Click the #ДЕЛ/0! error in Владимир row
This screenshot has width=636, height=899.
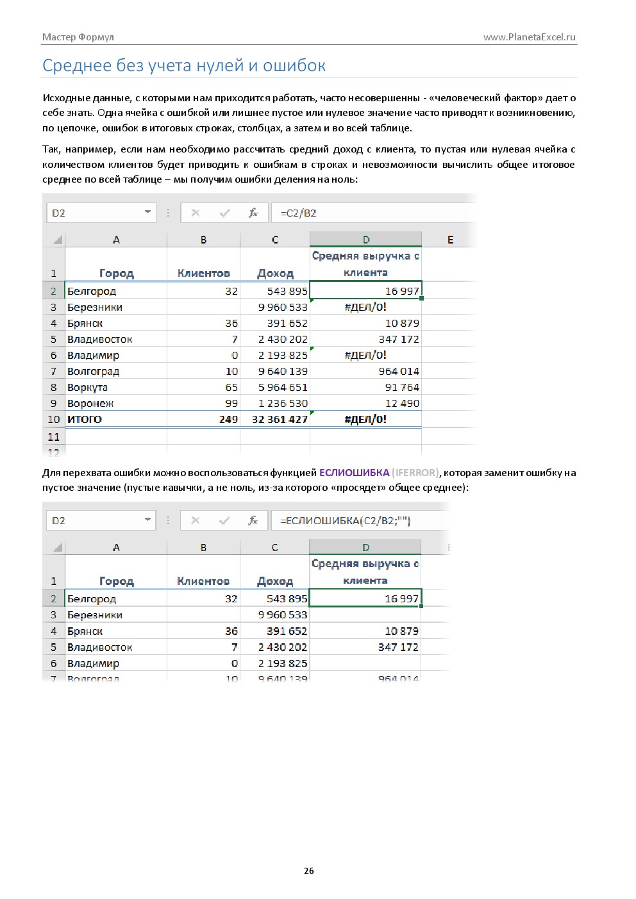[365, 355]
